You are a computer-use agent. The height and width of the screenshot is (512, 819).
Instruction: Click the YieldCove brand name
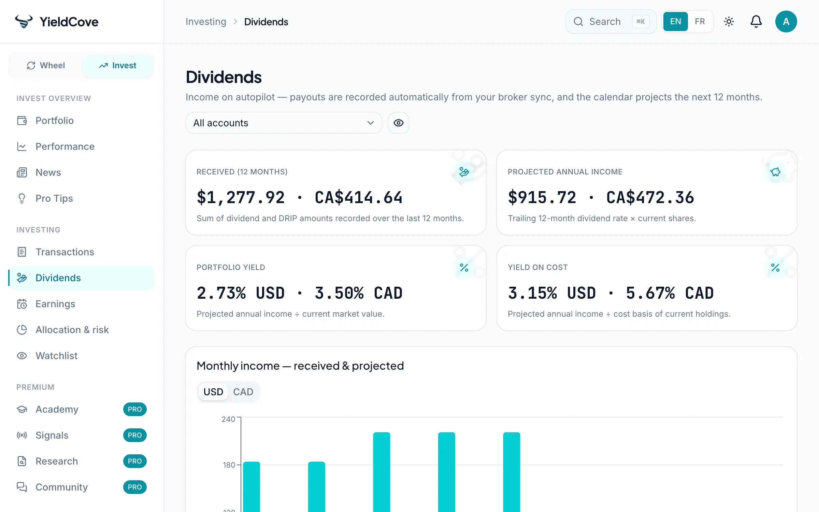coord(69,22)
